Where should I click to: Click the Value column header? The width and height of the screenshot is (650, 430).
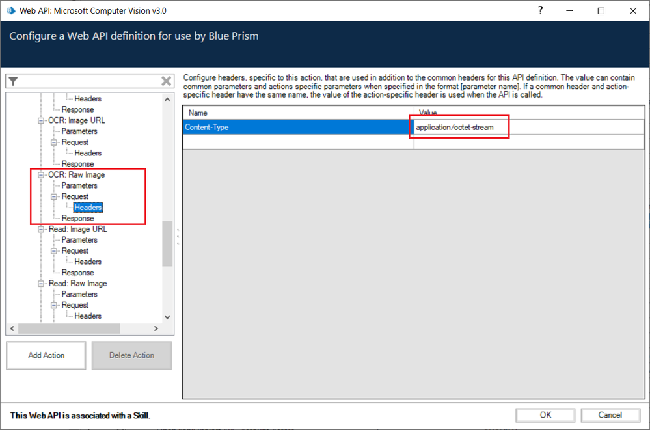(x=529, y=113)
